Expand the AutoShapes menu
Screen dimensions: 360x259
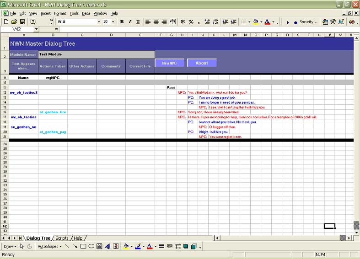coord(49,246)
